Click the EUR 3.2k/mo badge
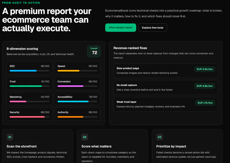Screen dimensions: 230x163 (x=205, y=69)
